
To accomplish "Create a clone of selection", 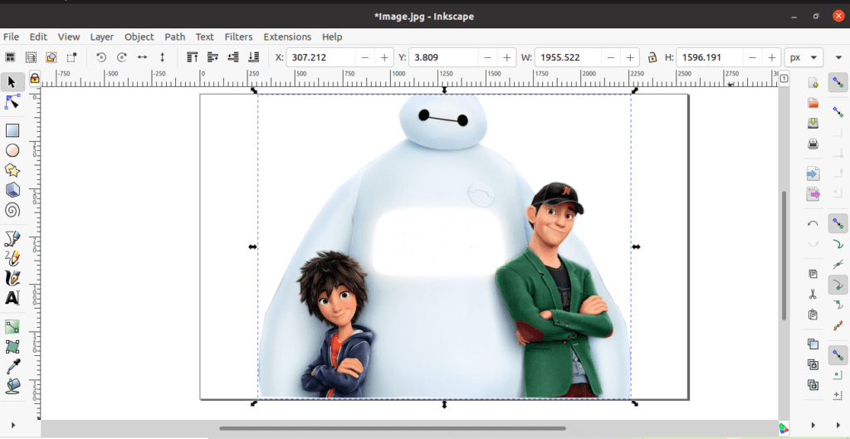I will tap(813, 364).
